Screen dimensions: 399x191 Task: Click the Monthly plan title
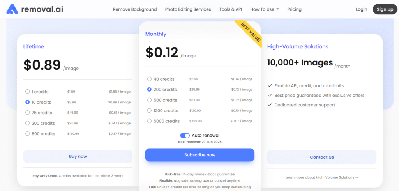(x=156, y=34)
